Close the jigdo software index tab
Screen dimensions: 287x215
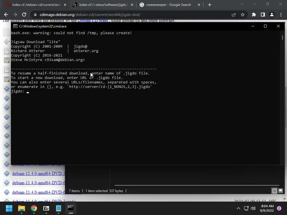pos(132,5)
